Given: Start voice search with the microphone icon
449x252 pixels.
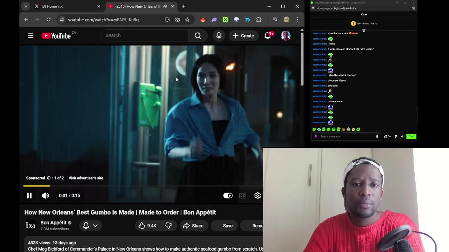Looking at the screenshot, I should point(219,36).
